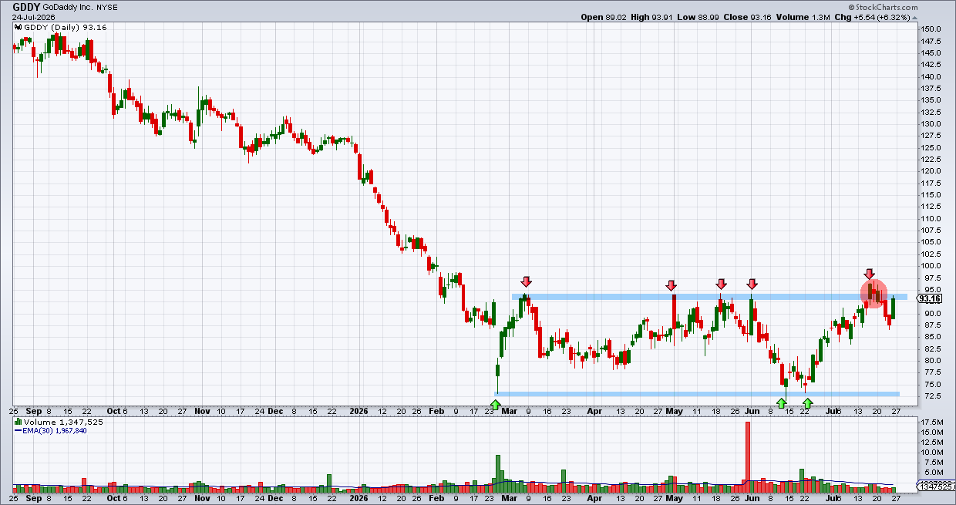
Task: Click the red down arrow above the May 1 candle
Action: (x=672, y=285)
